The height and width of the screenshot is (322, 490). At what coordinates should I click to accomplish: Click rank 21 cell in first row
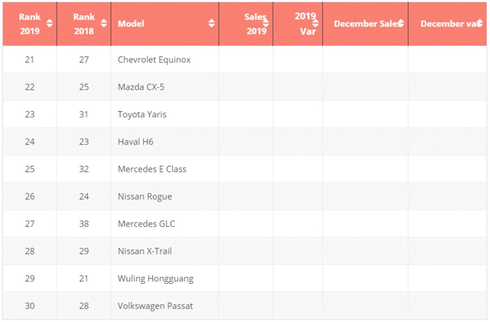tap(29, 59)
